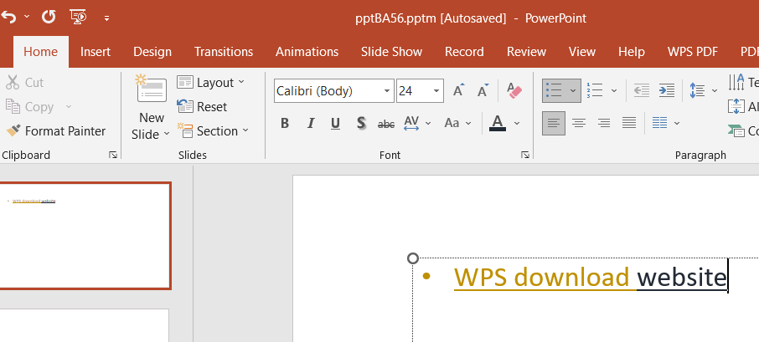This screenshot has width=759, height=342.
Task: Click the Copy button
Action: coord(29,107)
